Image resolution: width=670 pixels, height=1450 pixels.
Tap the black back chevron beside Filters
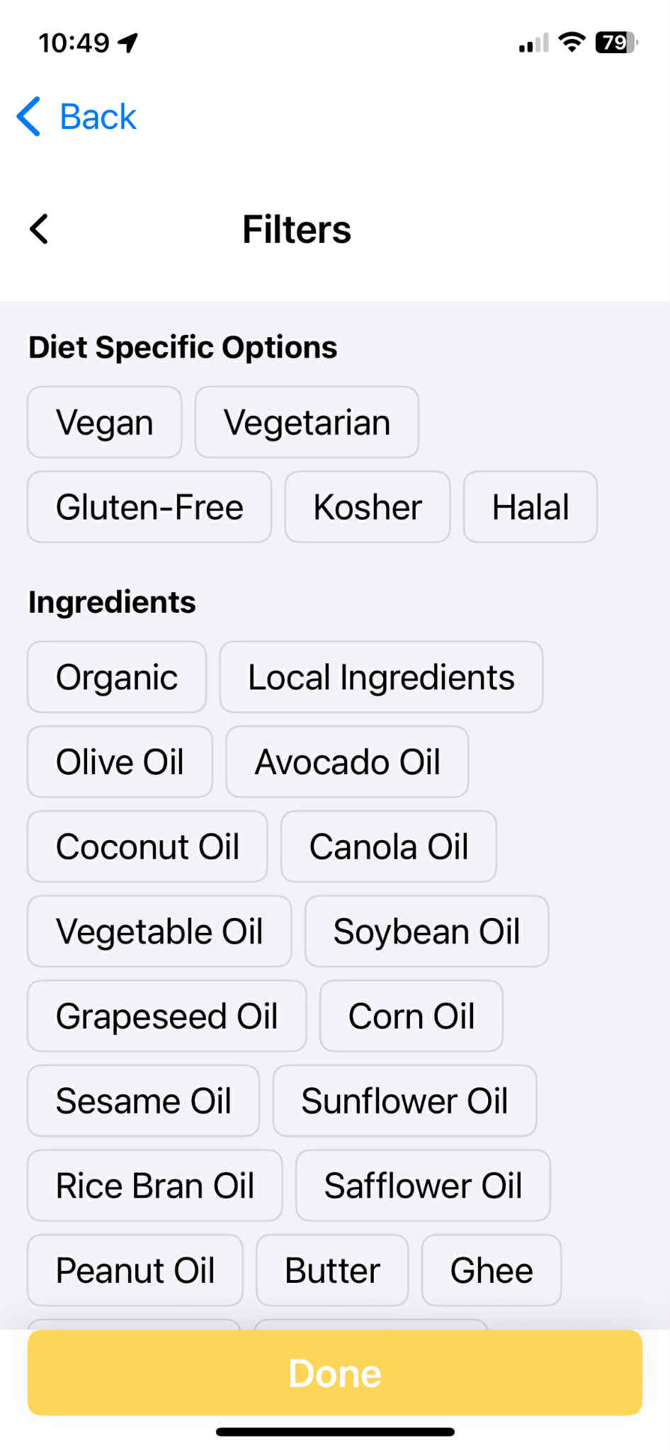(39, 230)
